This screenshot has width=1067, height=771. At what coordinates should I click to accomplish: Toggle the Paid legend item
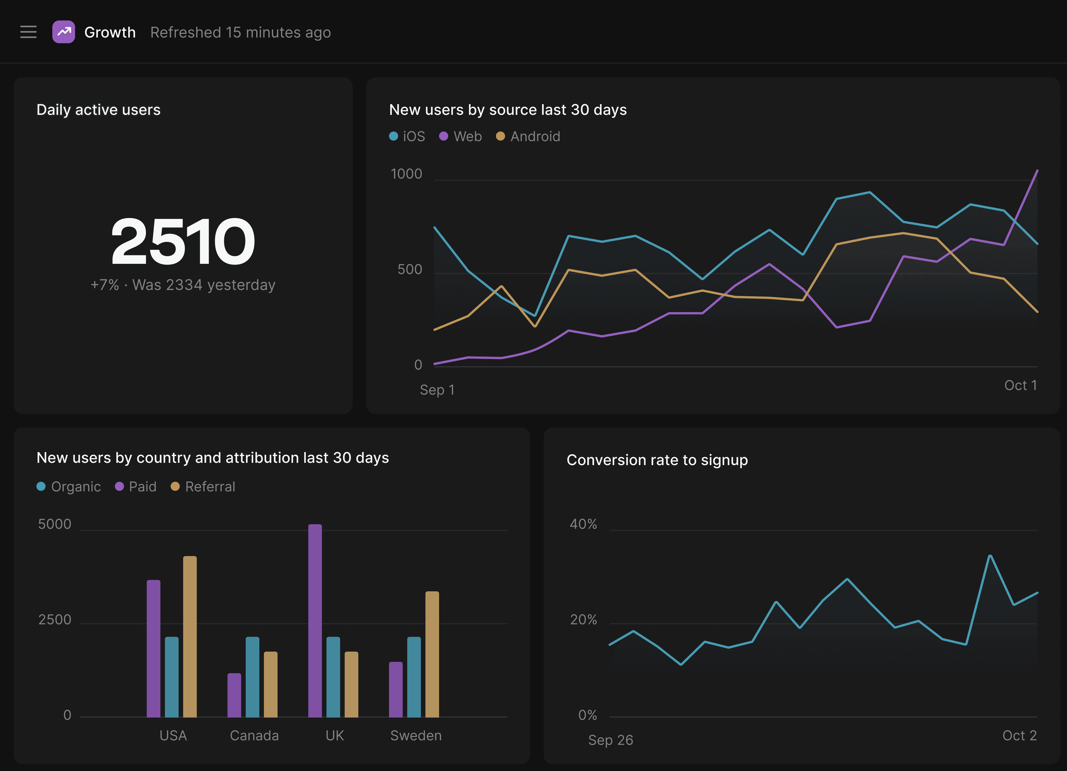[135, 486]
